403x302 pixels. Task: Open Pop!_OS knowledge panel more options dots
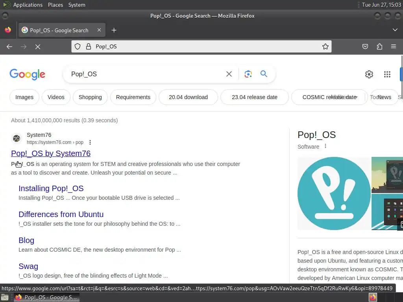(x=325, y=146)
